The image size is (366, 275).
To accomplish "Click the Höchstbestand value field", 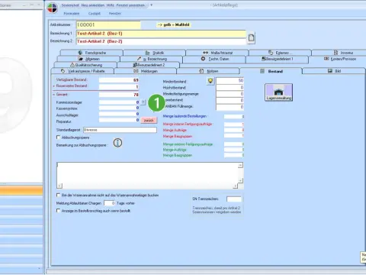I will coord(230,88).
